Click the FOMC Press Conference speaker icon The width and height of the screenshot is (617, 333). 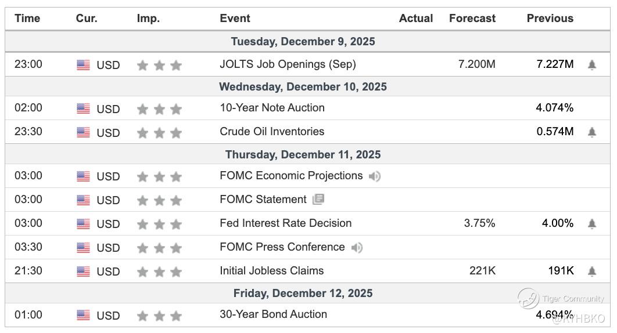pos(357,248)
